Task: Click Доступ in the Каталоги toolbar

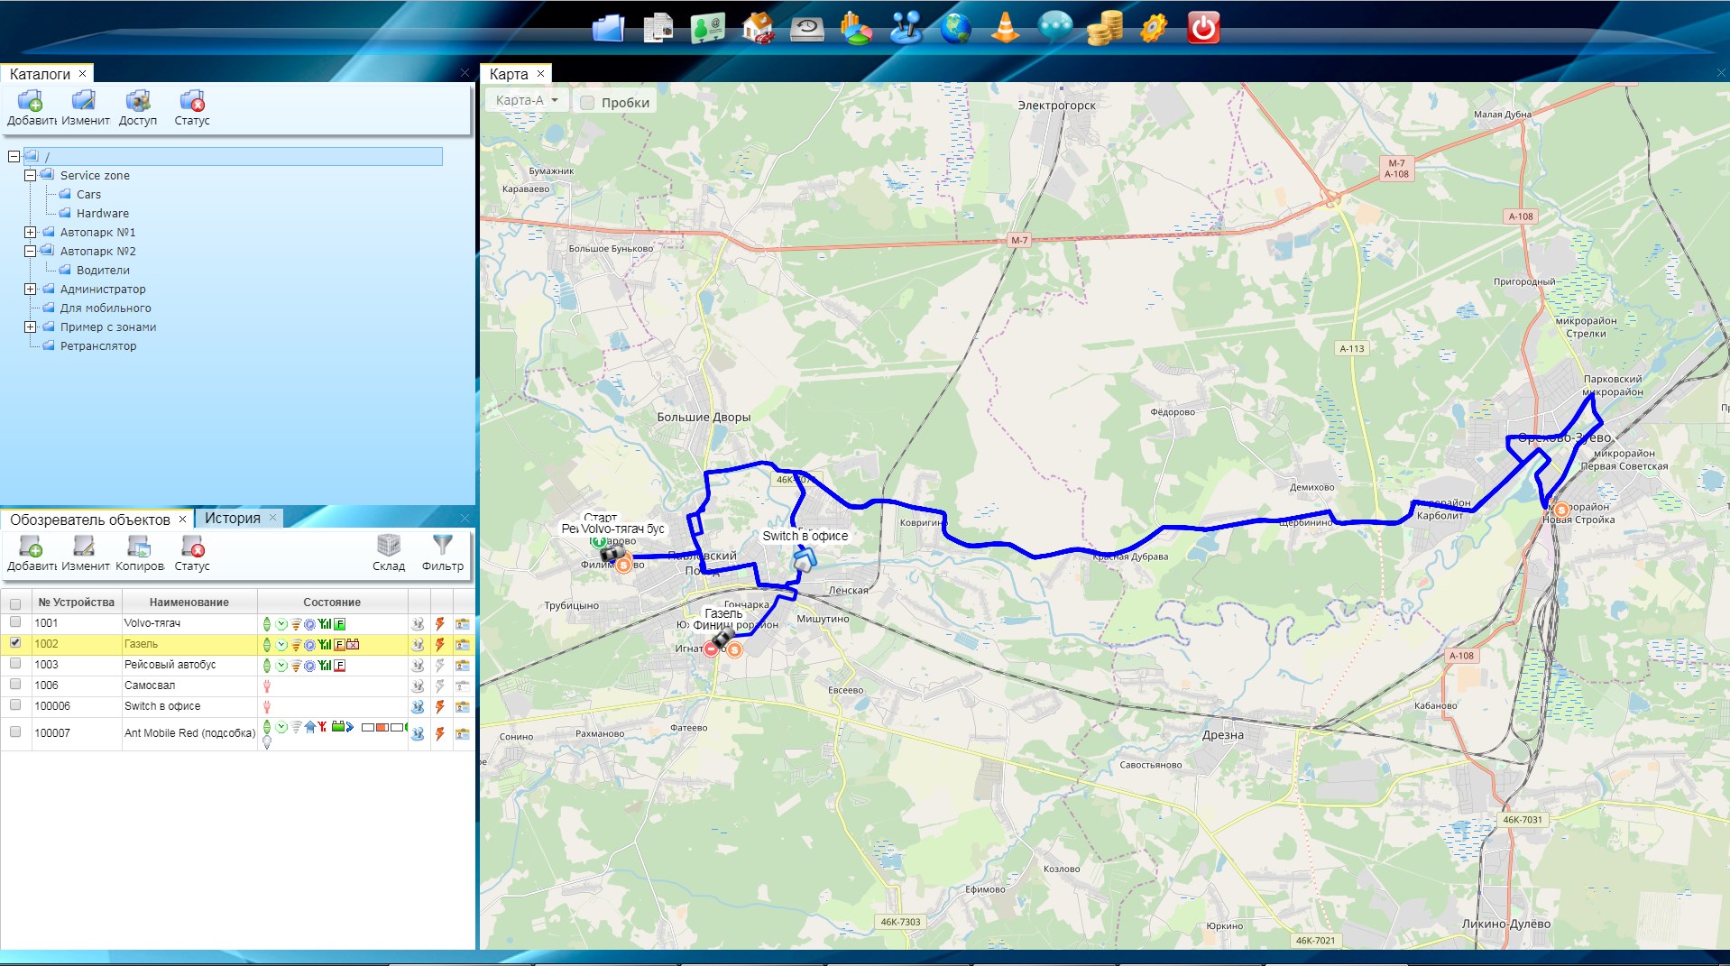Action: tap(138, 107)
